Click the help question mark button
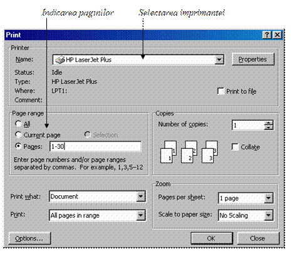Image resolution: width=302 pixels, height=259 pixels. [267, 35]
